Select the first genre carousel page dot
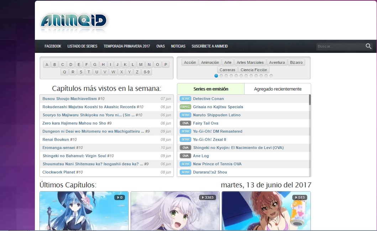 click(216, 76)
